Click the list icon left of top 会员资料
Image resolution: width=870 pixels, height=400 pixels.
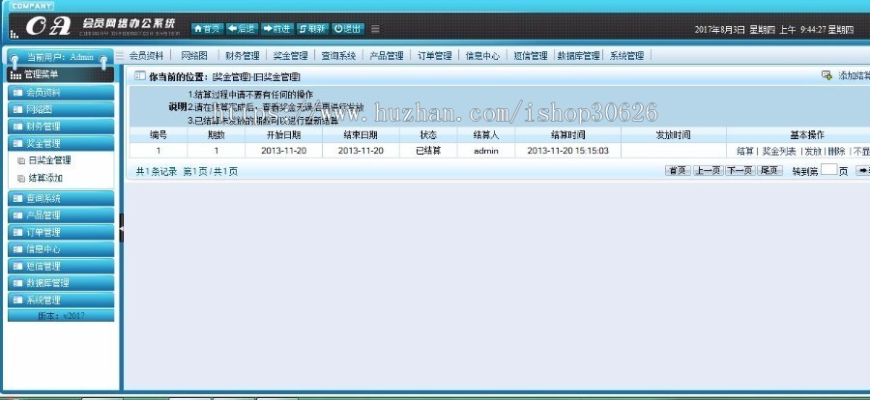[119, 55]
